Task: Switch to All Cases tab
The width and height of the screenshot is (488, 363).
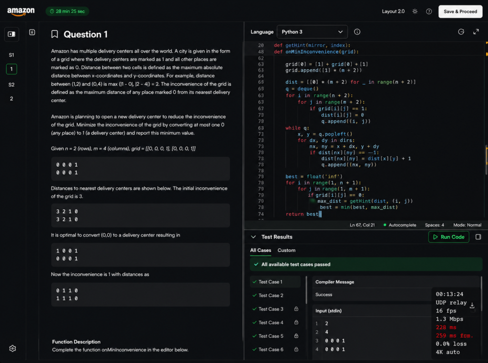Action: tap(261, 250)
